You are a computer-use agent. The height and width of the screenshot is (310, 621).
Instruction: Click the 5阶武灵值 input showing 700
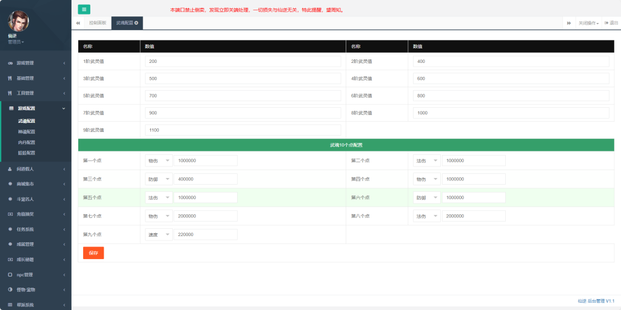[x=243, y=96]
